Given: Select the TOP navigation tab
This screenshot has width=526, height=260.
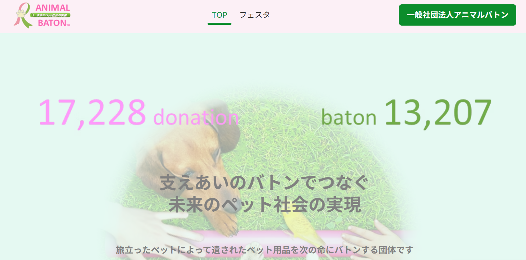Looking at the screenshot, I should click(219, 15).
